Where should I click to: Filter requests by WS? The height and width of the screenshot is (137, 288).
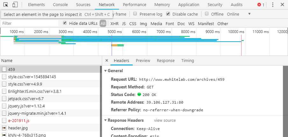(x=191, y=24)
